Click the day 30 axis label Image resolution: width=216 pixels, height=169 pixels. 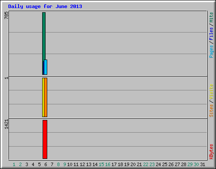coord(196,164)
